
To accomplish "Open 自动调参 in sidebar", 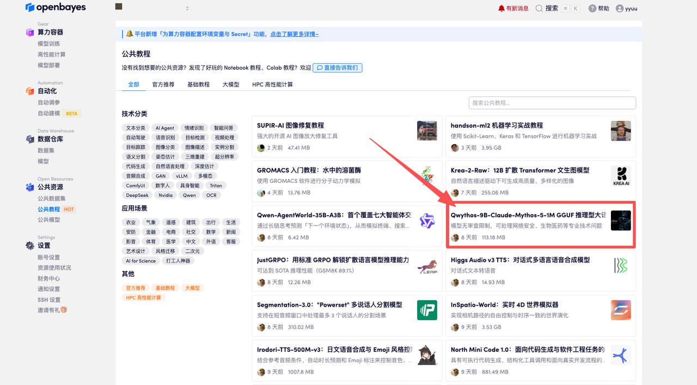I will [49, 102].
